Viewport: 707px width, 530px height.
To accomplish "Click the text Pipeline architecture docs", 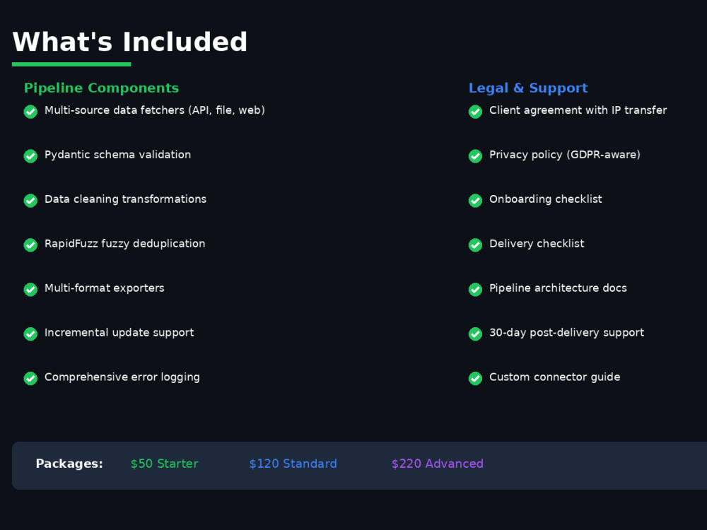I will [559, 288].
